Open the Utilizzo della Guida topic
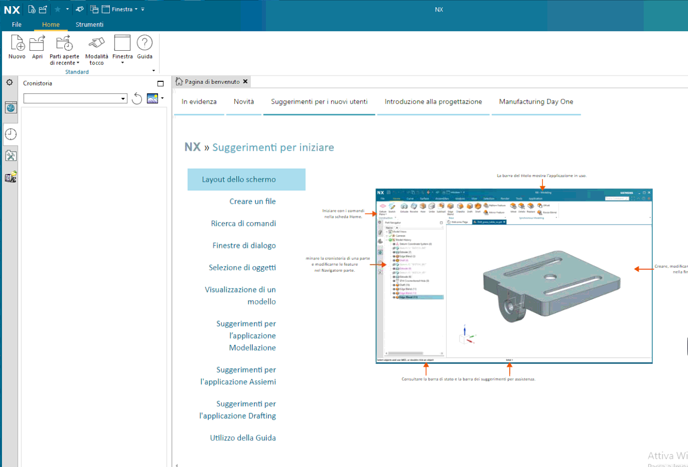 tap(242, 437)
